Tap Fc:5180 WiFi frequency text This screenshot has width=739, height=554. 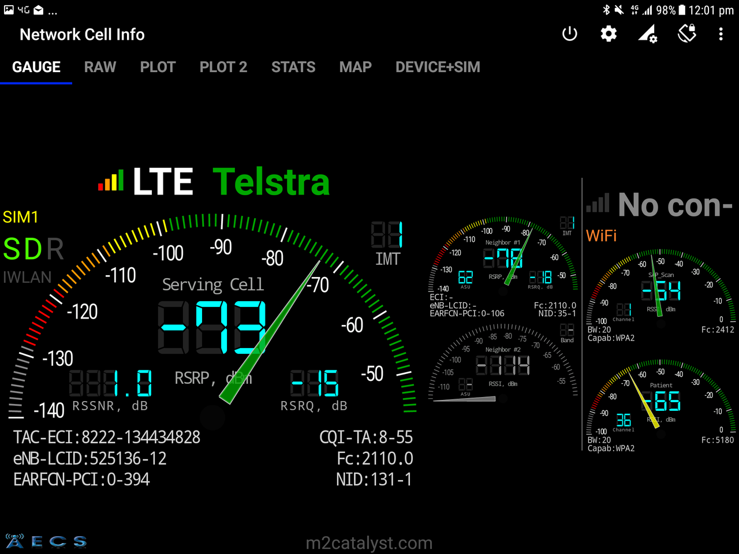tap(718, 440)
